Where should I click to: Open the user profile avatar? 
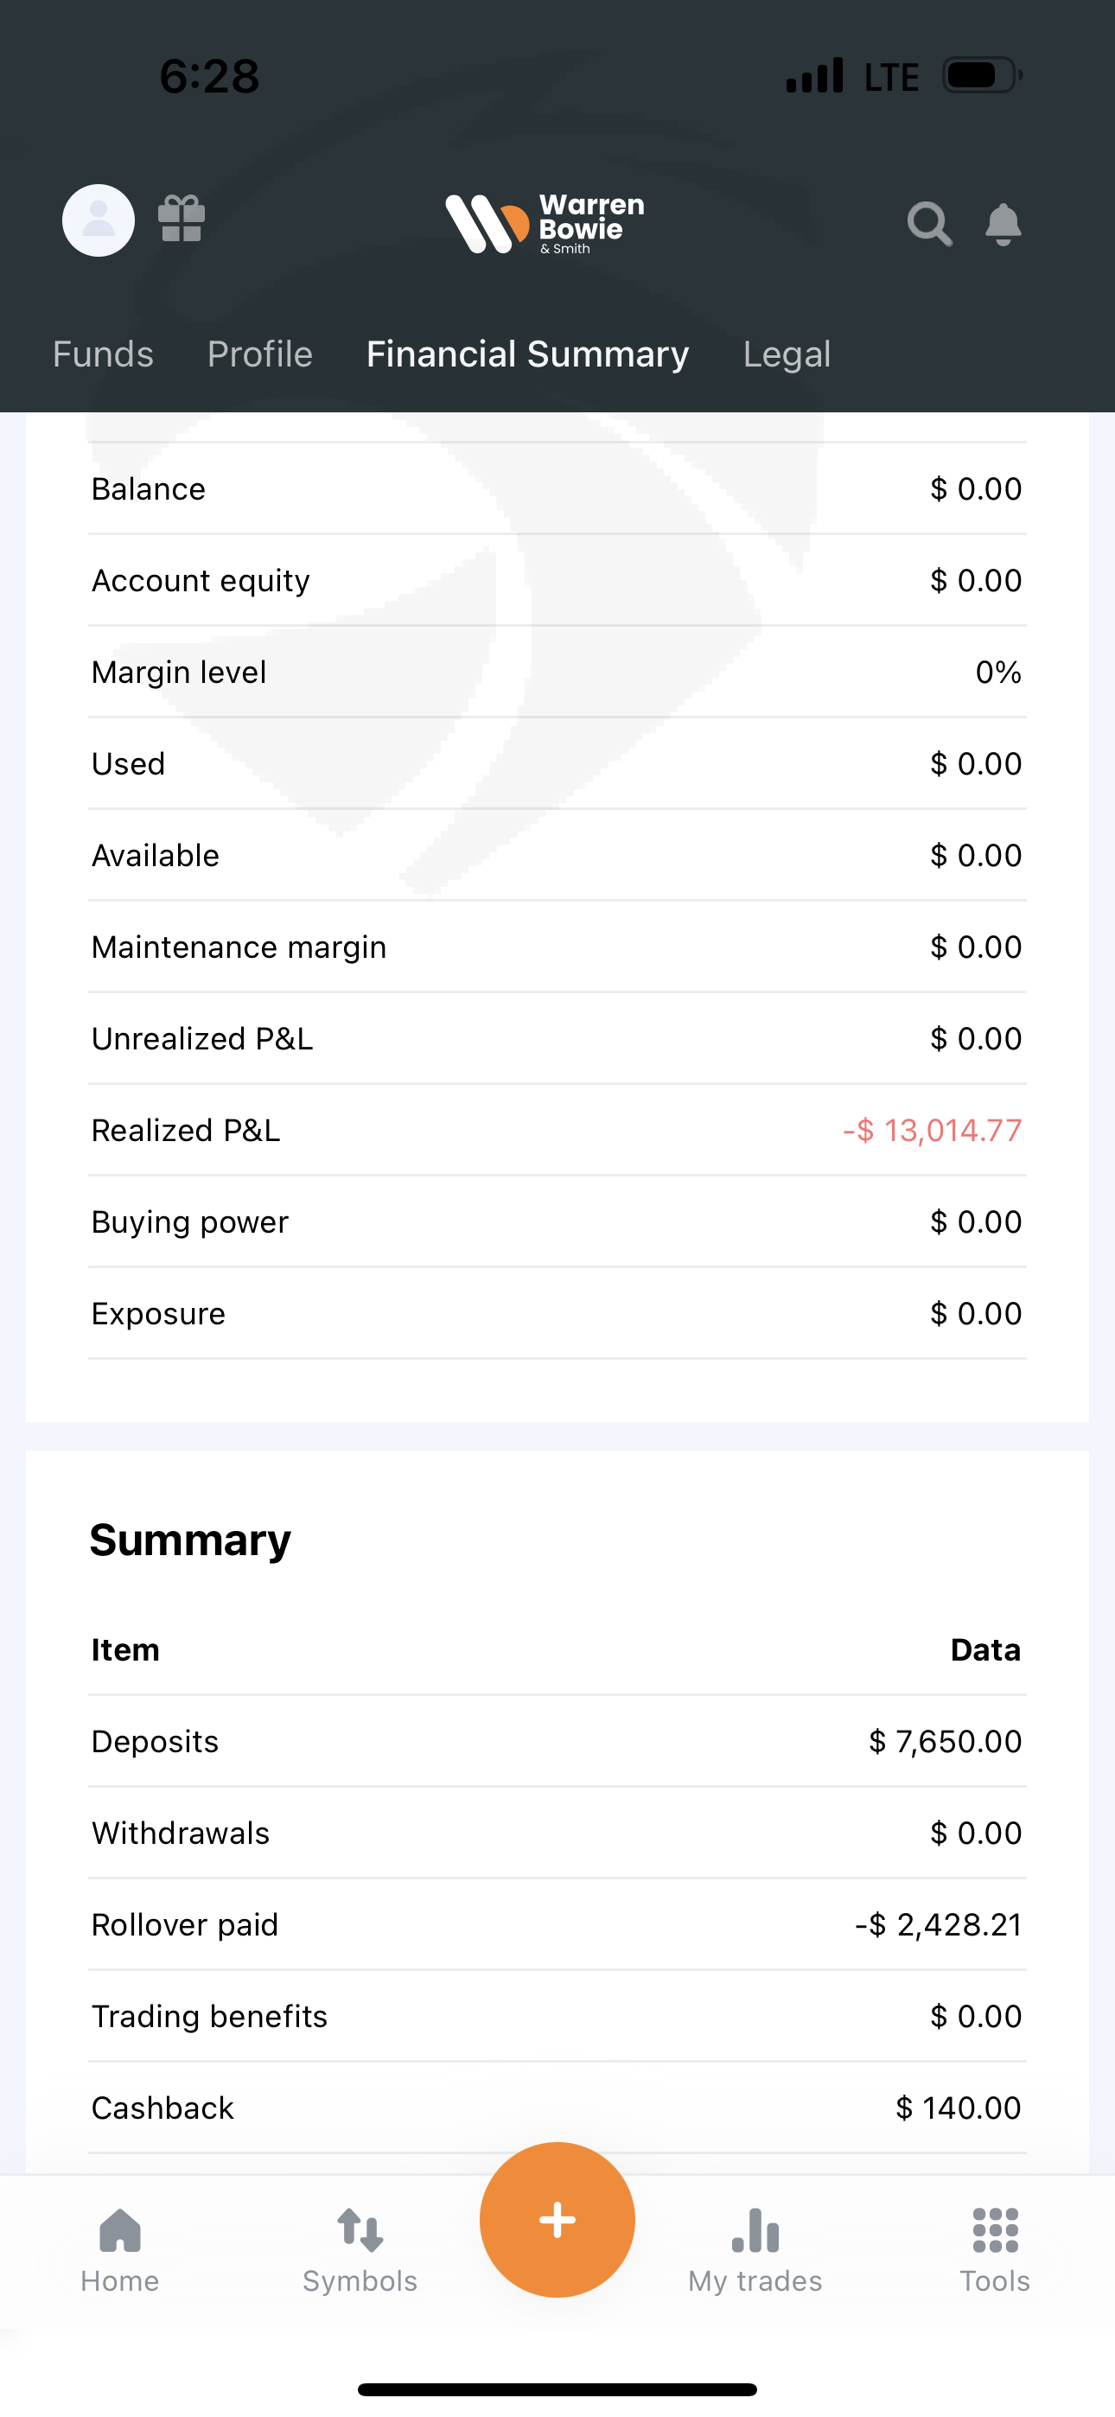99,220
